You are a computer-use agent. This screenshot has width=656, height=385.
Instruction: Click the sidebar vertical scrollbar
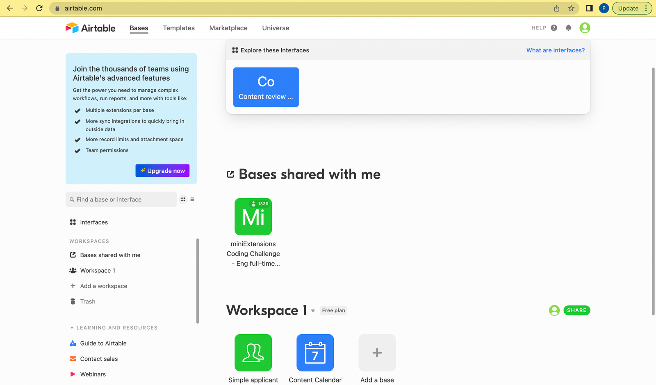coord(198,281)
